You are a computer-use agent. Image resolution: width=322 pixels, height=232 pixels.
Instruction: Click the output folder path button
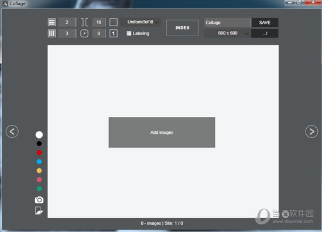(x=265, y=33)
